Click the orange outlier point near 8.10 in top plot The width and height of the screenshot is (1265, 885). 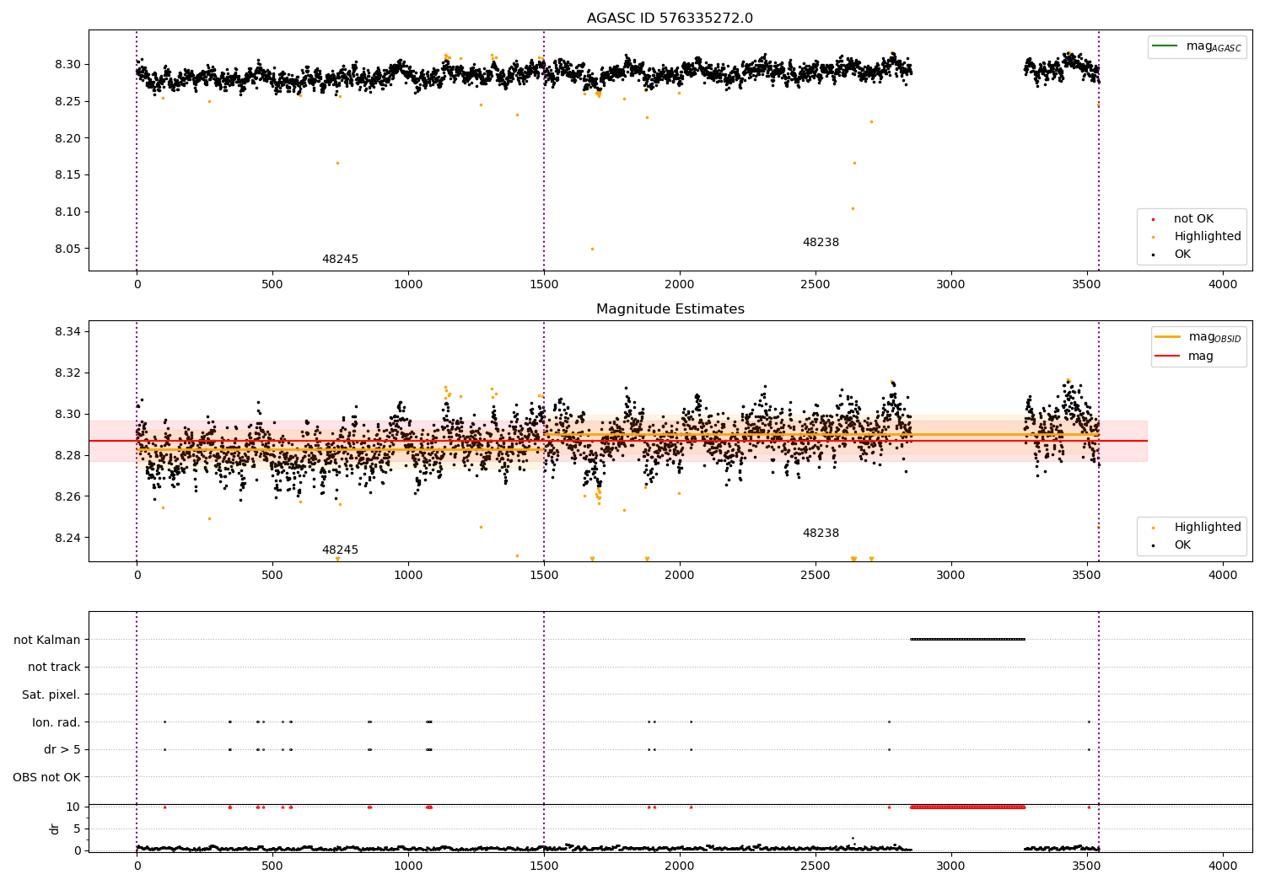click(853, 208)
